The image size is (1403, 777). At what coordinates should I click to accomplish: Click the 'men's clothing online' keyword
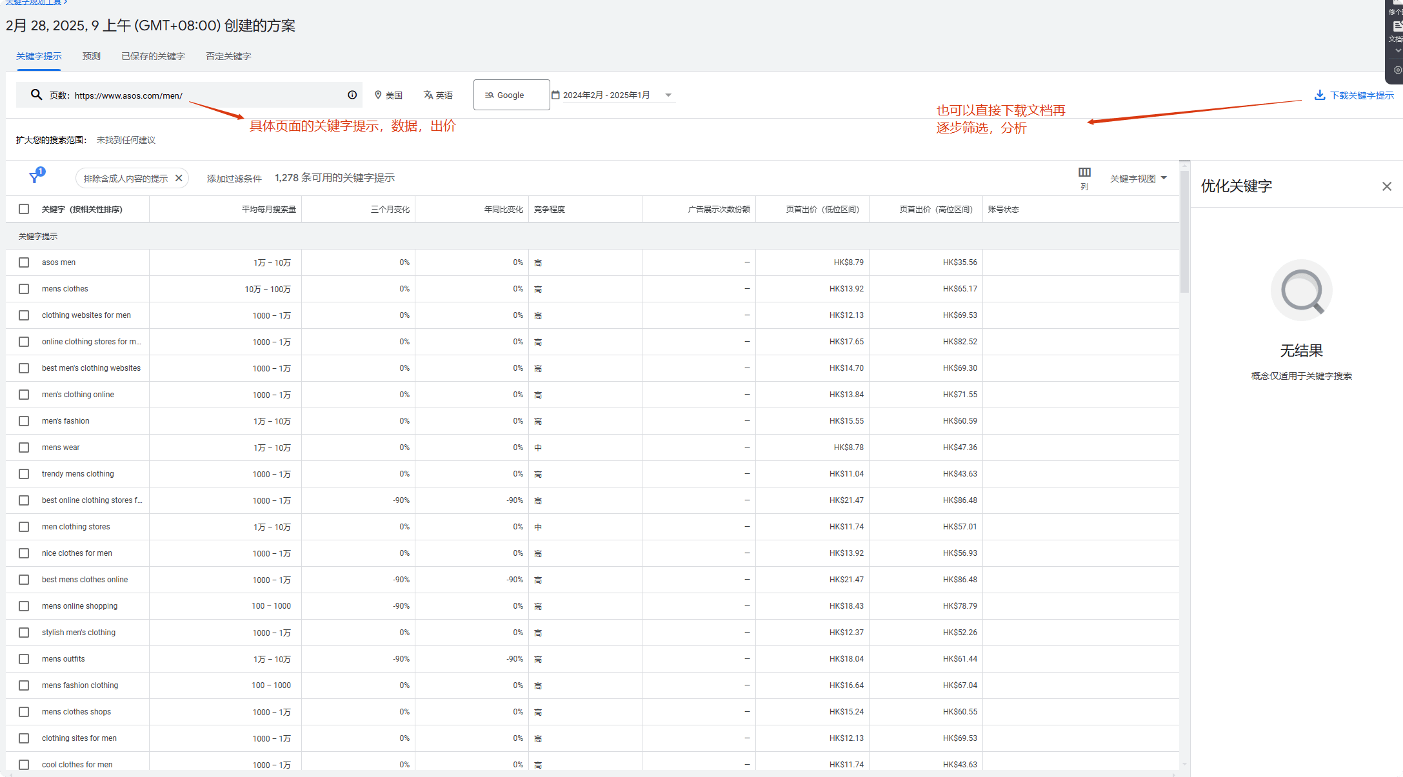coord(78,395)
